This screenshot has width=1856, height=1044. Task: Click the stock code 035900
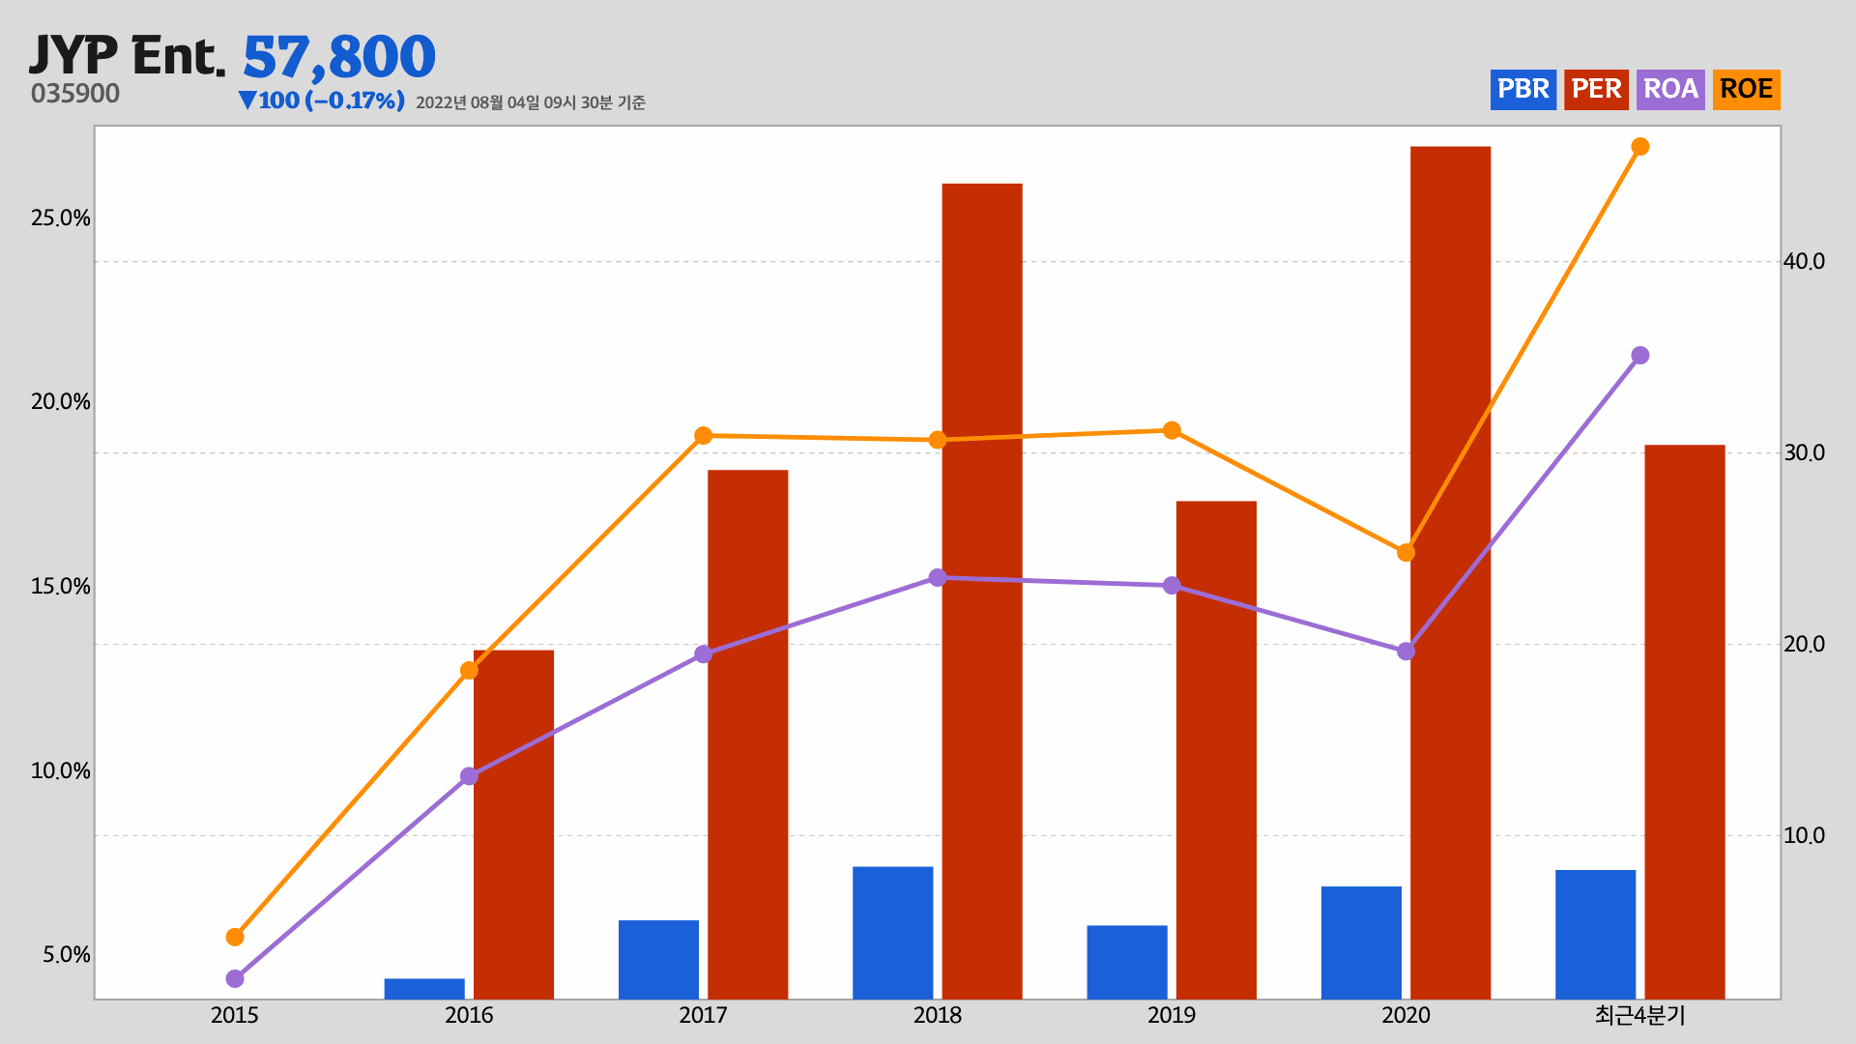[x=75, y=94]
